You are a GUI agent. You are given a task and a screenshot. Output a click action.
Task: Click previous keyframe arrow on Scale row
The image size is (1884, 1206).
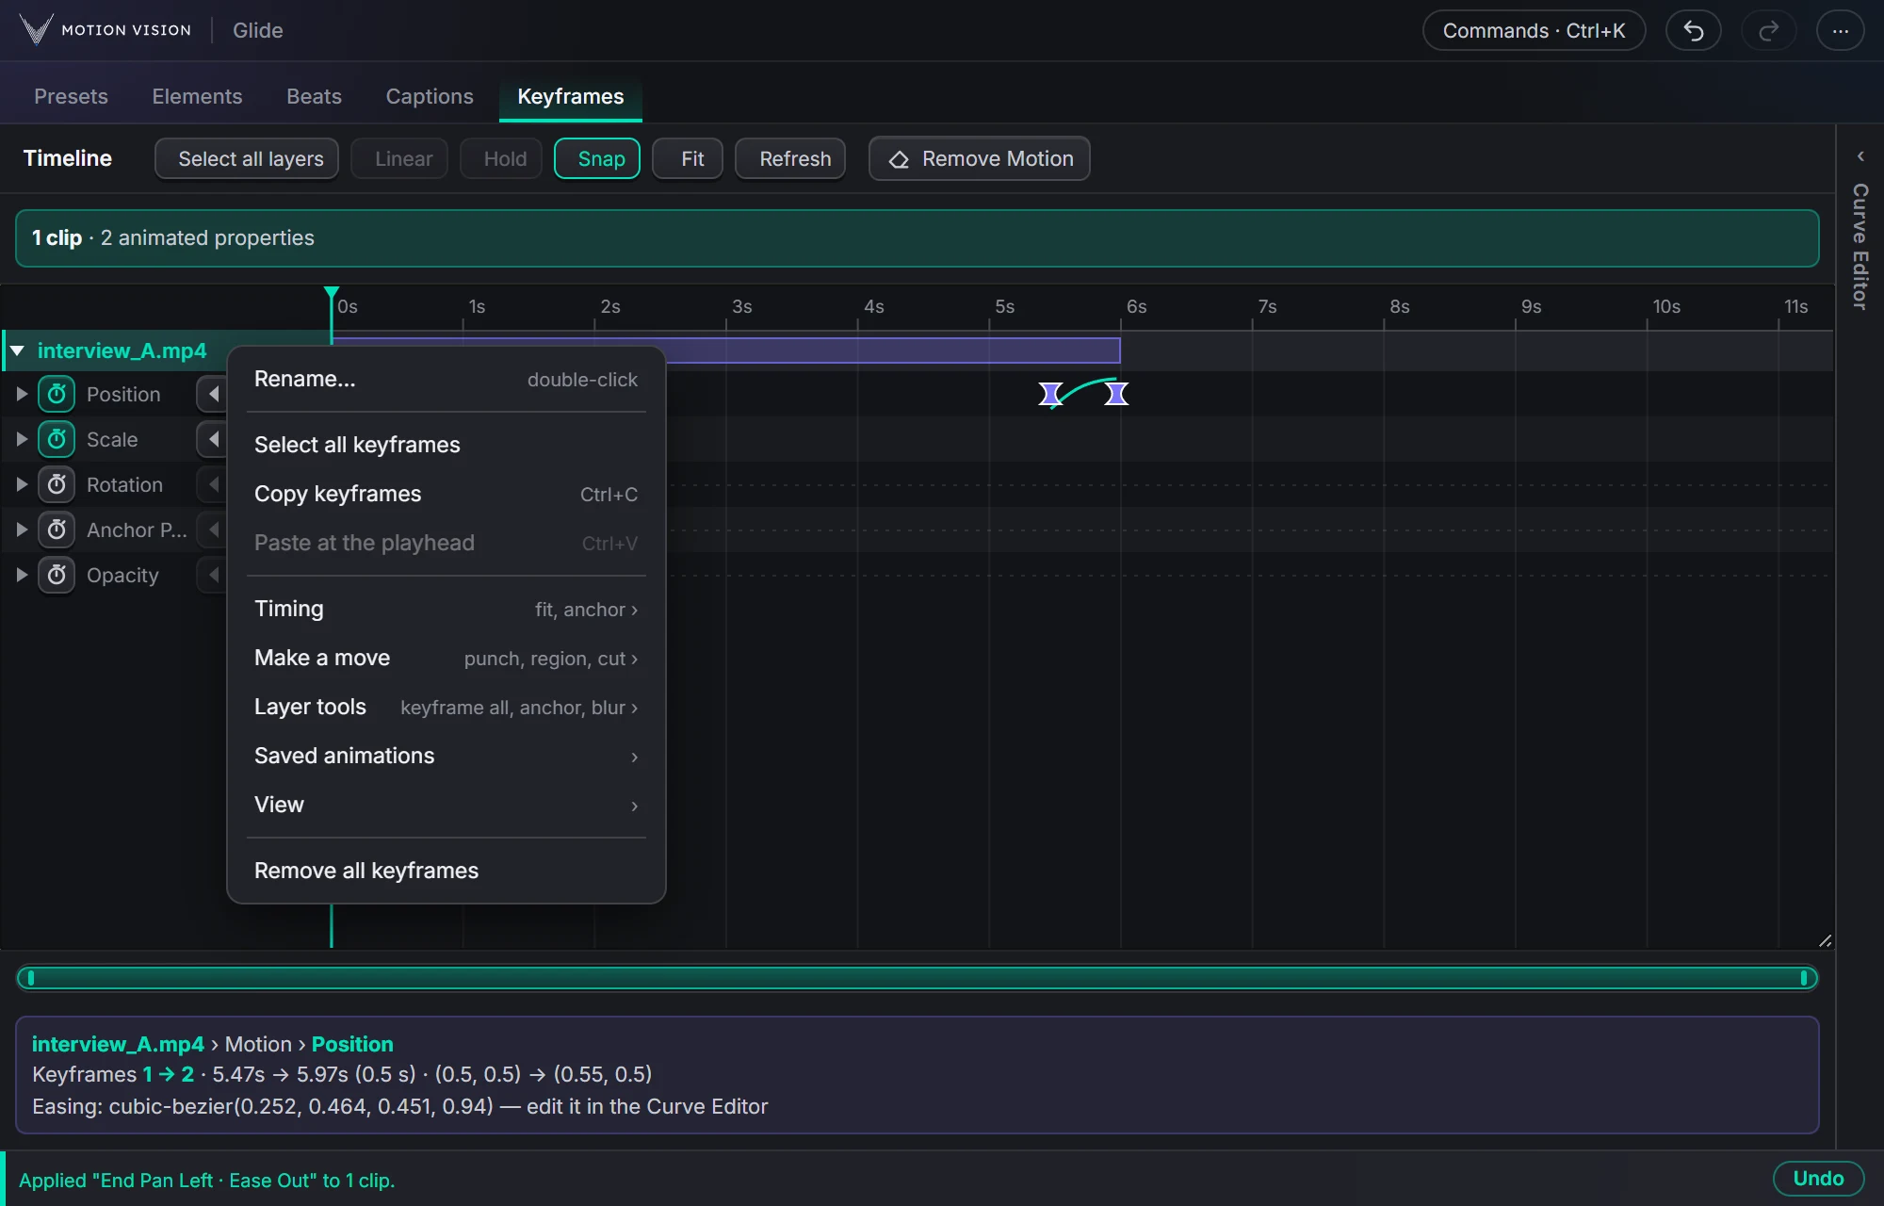(x=213, y=439)
